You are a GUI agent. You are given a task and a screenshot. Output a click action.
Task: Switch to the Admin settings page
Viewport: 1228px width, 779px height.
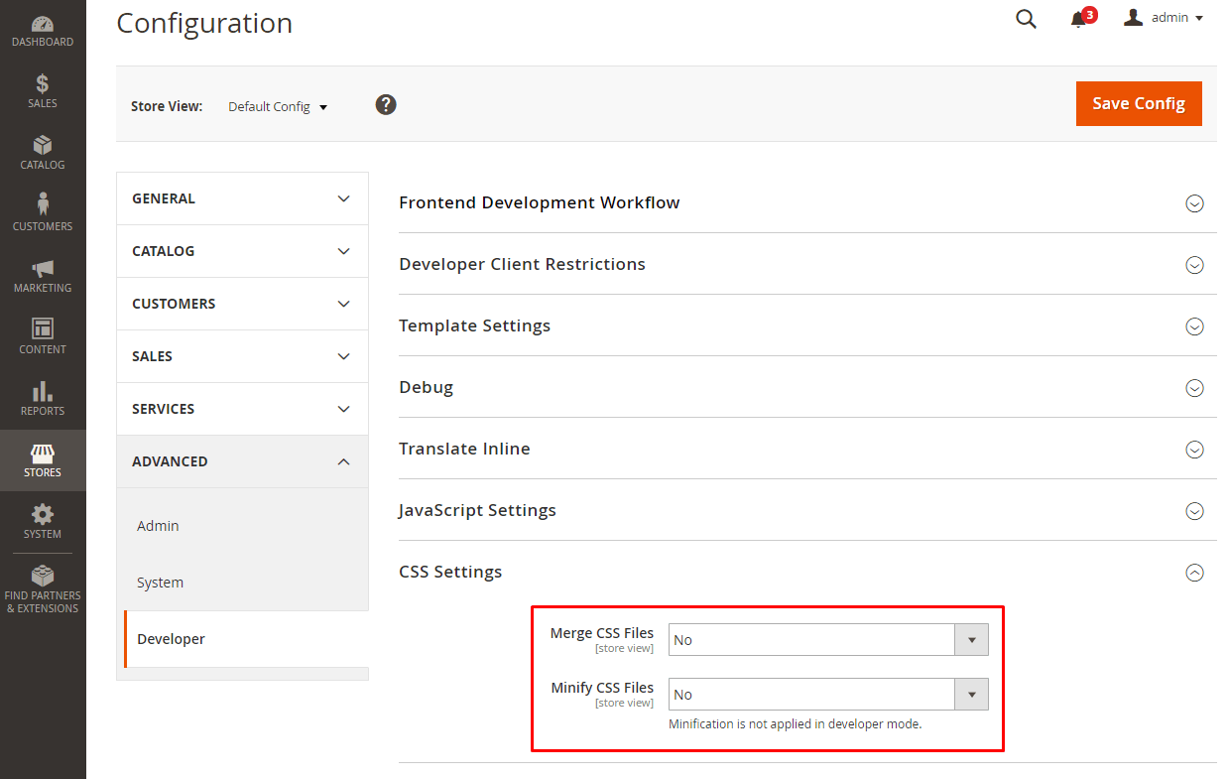[158, 525]
